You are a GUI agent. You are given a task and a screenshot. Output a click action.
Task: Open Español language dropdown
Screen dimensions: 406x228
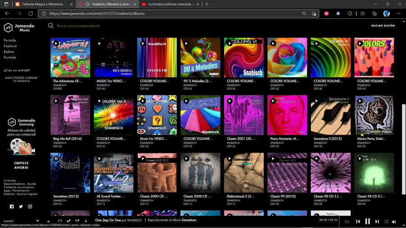(x=21, y=221)
